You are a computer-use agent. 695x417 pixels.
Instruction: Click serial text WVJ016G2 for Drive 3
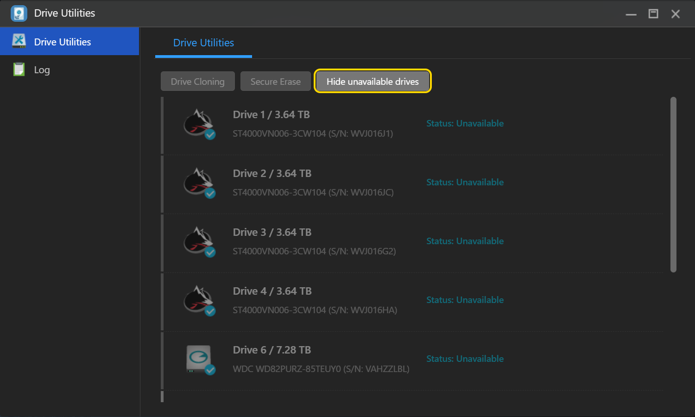click(x=372, y=251)
